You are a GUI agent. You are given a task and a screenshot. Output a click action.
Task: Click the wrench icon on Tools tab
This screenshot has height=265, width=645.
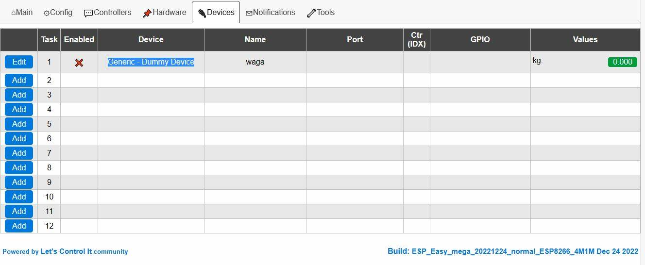click(311, 13)
